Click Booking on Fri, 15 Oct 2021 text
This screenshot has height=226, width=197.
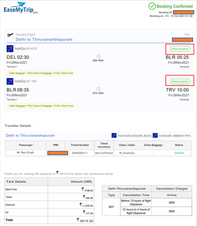pos(171,16)
